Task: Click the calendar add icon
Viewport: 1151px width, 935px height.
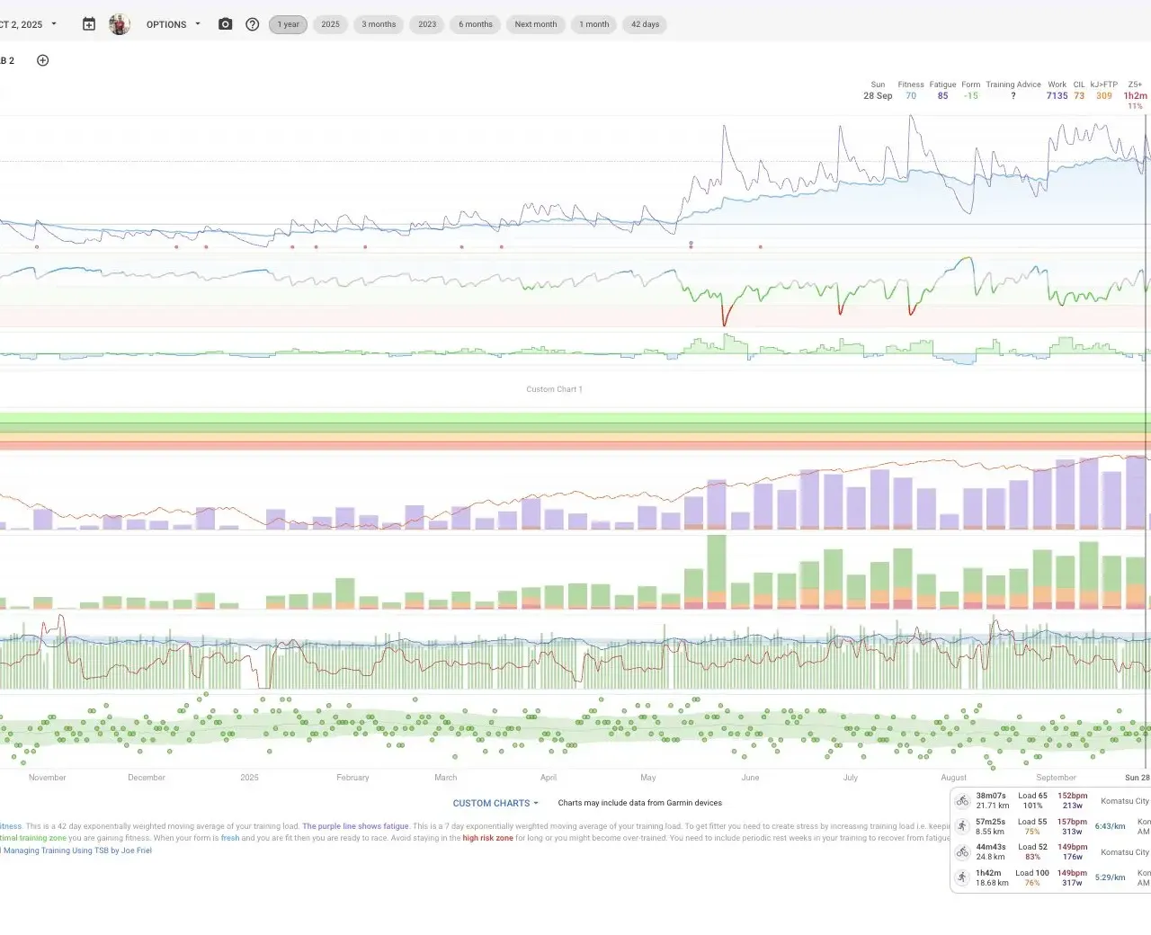Action: pyautogui.click(x=88, y=24)
